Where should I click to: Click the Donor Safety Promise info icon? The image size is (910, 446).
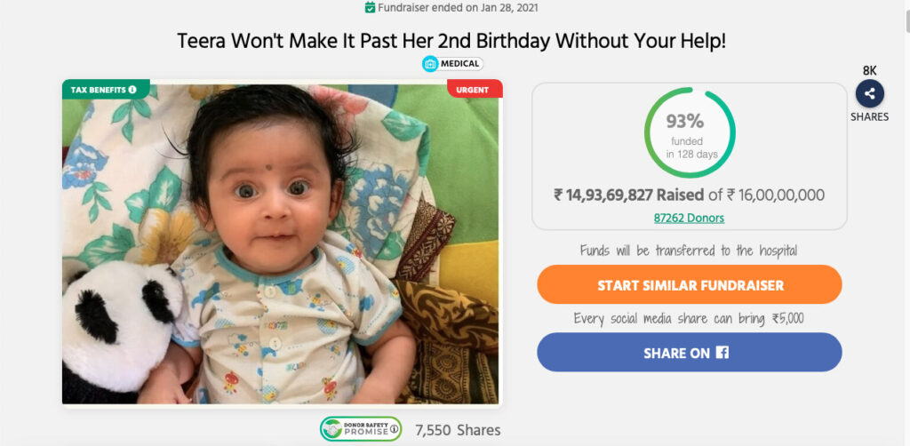point(394,429)
